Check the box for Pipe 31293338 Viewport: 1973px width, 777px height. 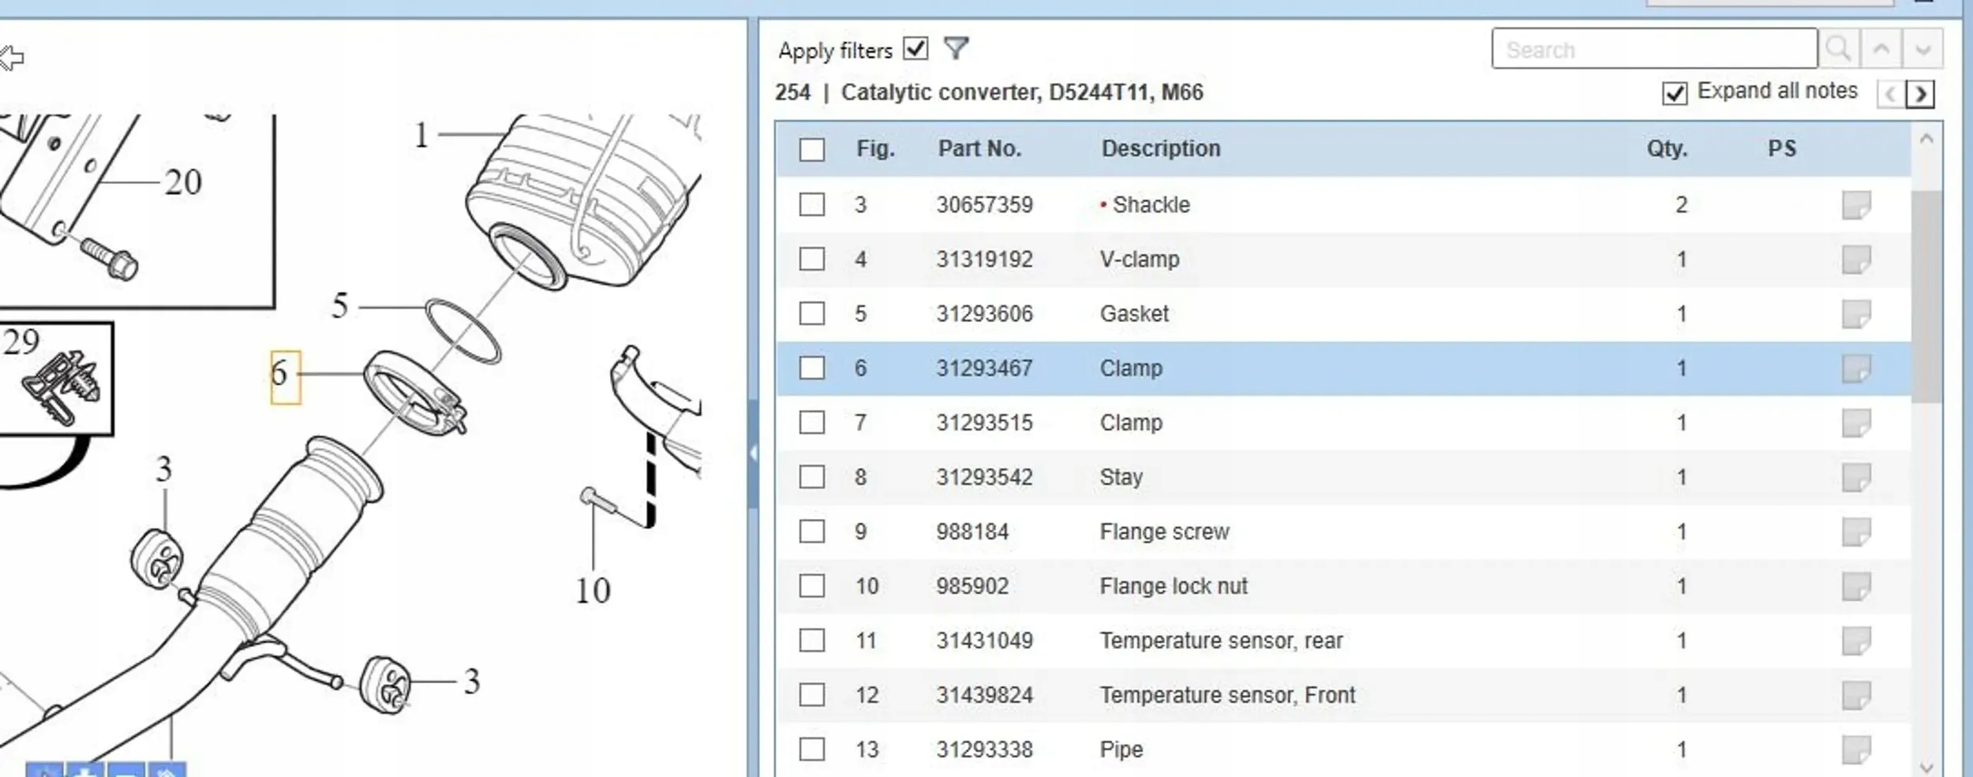(811, 749)
